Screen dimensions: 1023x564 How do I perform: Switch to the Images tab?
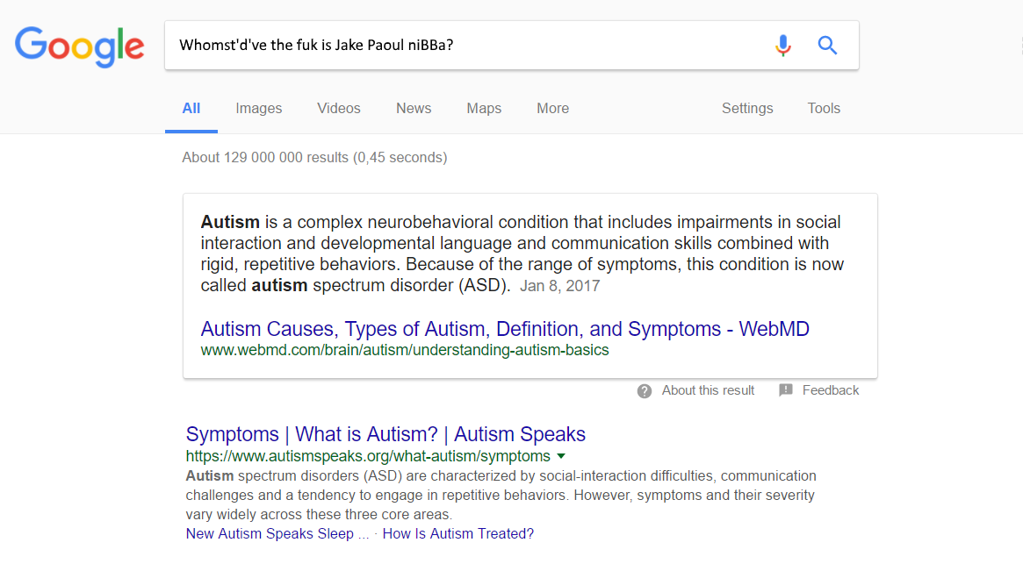[x=258, y=108]
